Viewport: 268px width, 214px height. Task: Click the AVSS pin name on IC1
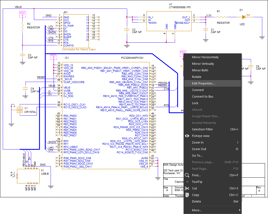point(145,158)
